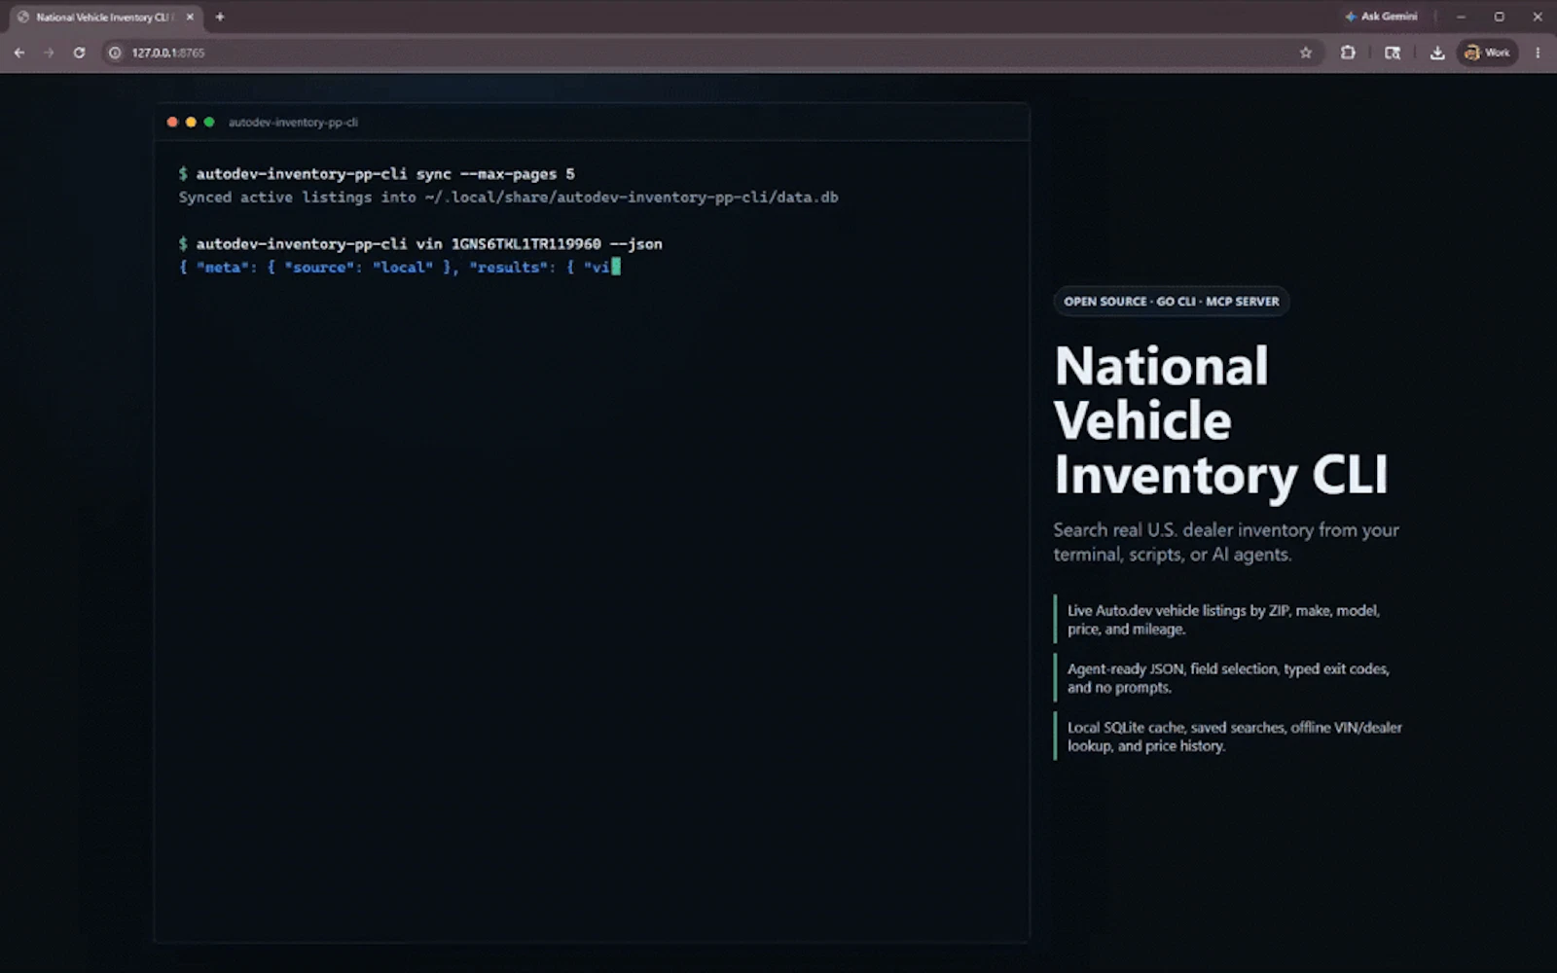Open a new tab with plus icon

coord(220,17)
